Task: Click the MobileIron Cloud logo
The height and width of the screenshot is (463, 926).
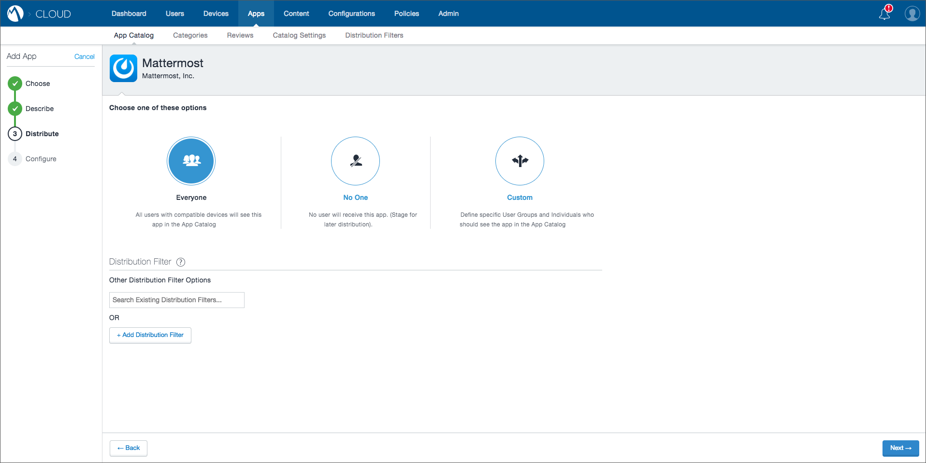Action: point(15,14)
